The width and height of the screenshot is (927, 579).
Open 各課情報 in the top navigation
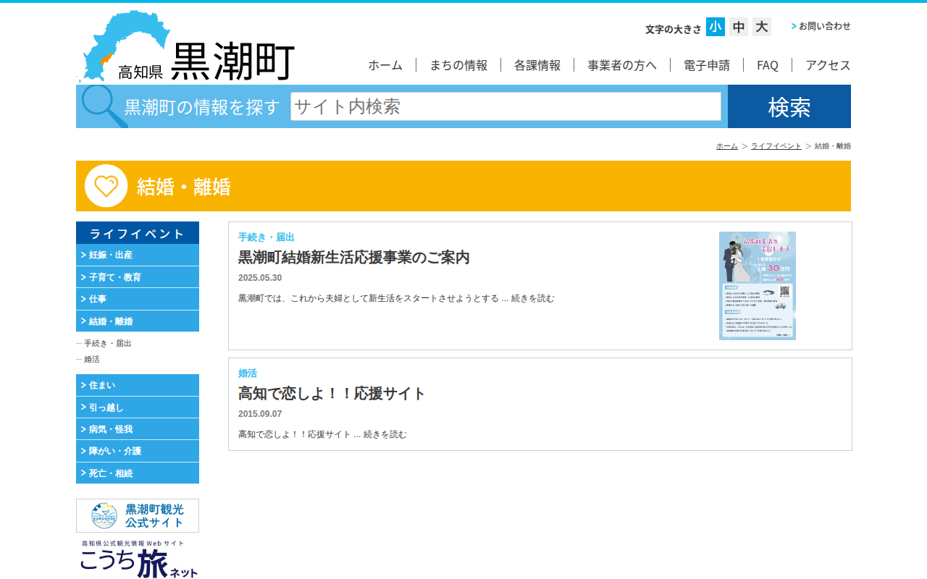click(x=537, y=65)
